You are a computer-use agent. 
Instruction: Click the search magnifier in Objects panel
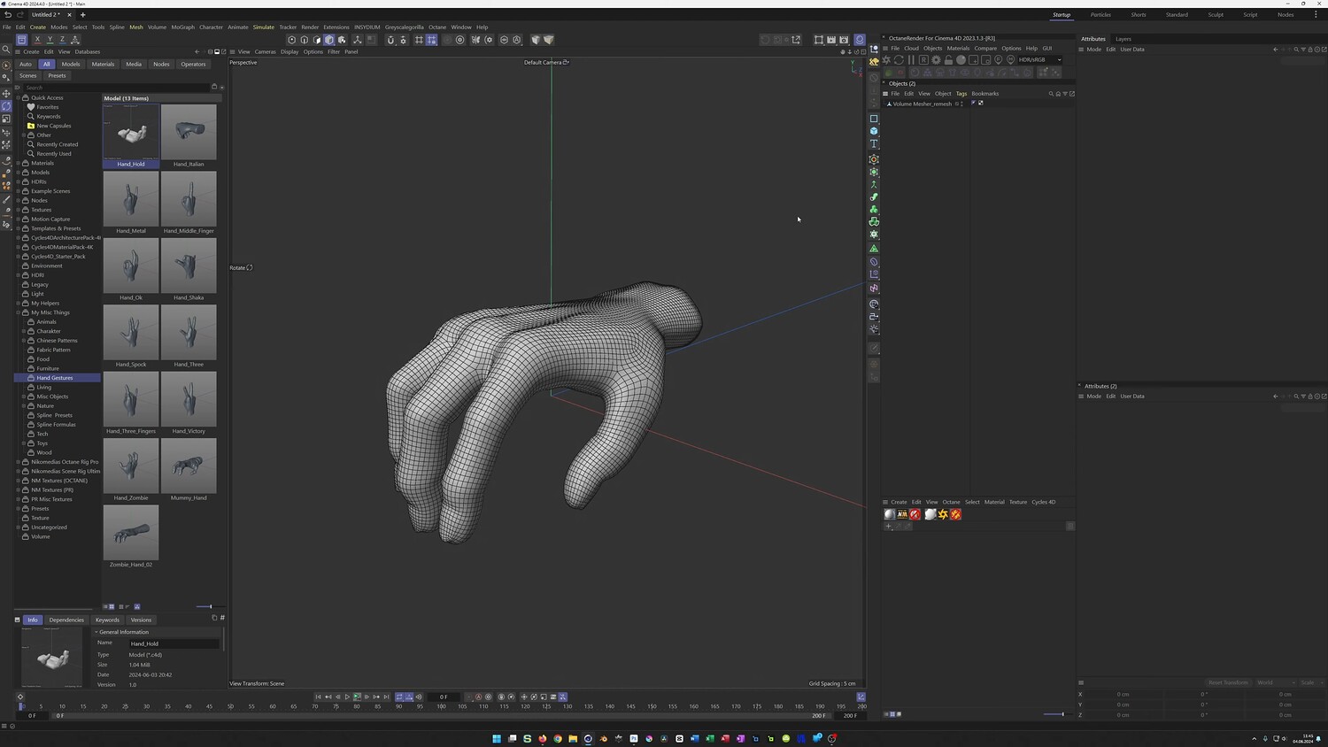(x=1051, y=94)
